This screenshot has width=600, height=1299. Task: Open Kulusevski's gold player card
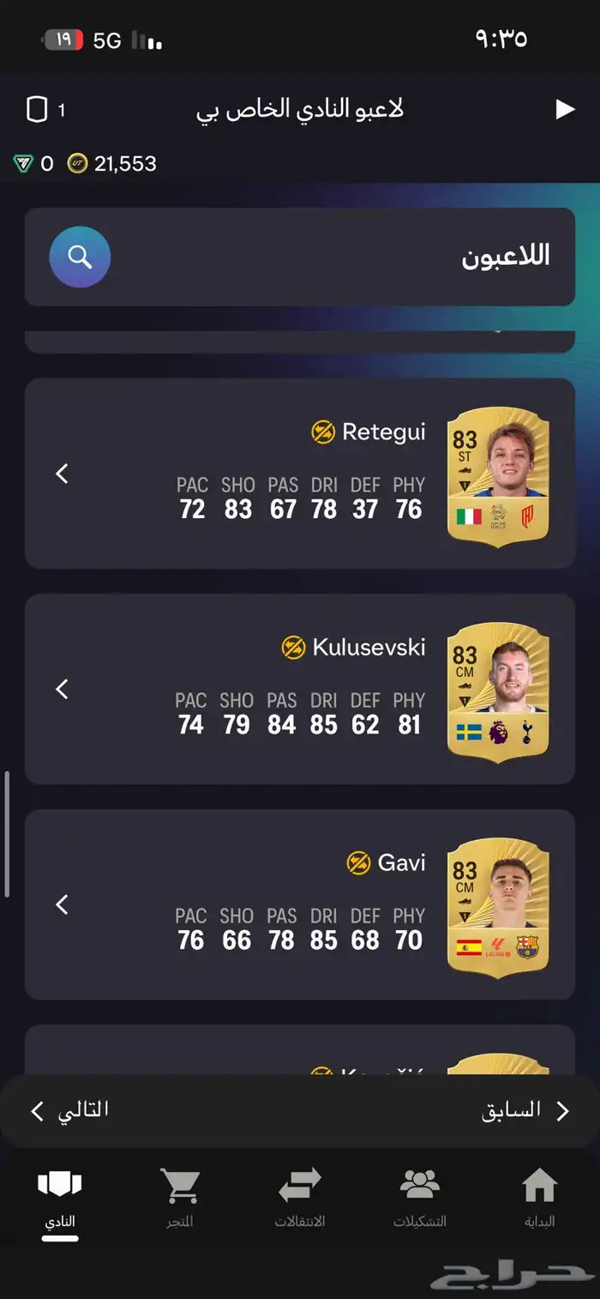[498, 690]
